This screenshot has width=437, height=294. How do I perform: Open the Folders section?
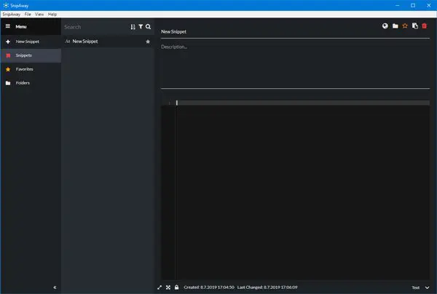pos(31,83)
